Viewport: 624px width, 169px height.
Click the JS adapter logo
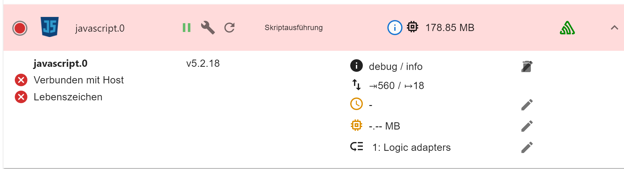click(x=50, y=27)
